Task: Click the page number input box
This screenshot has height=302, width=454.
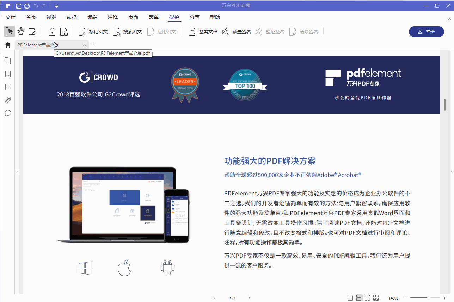Action: pos(230,297)
